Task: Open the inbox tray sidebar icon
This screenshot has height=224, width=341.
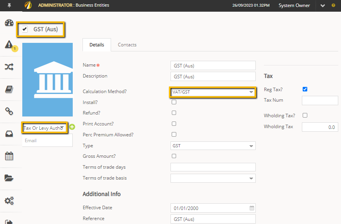Action: click(9, 134)
